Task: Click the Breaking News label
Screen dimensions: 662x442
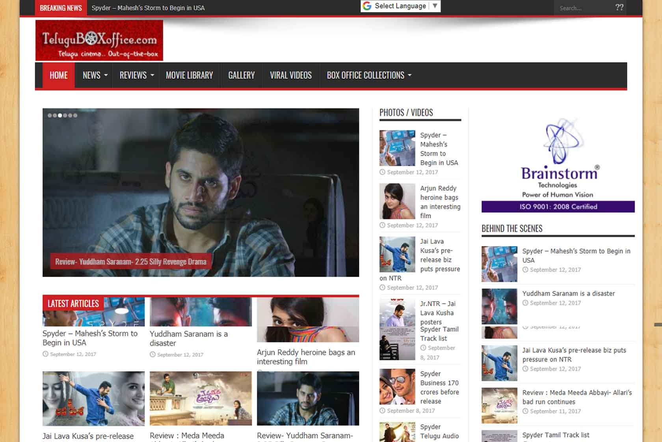Action: tap(61, 8)
